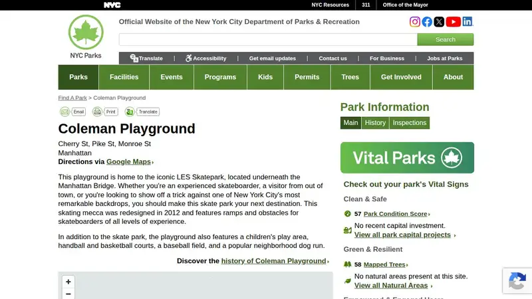The image size is (532, 299).
Task: Open NYC Resources in the top bar
Action: 330,5
